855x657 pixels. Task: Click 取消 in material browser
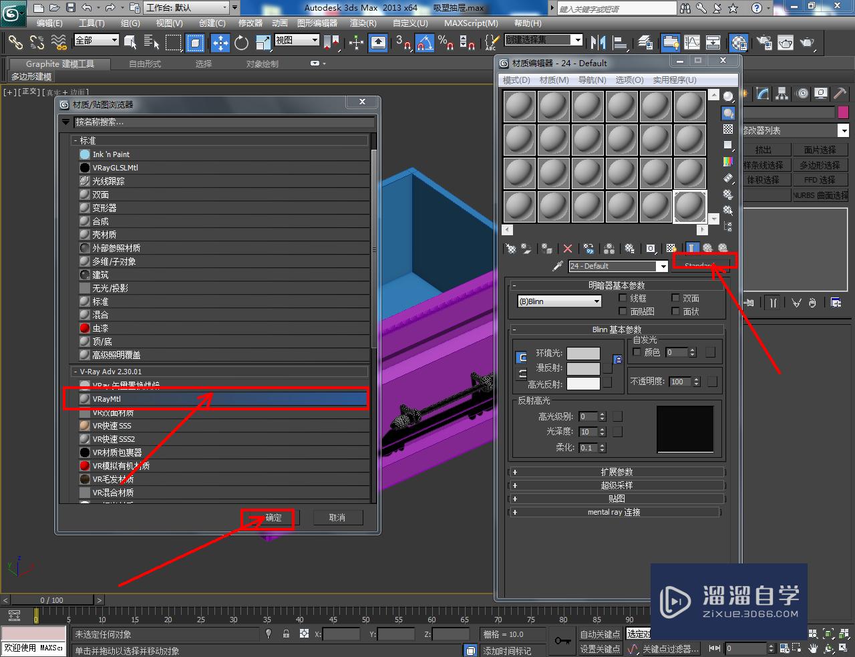point(337,518)
